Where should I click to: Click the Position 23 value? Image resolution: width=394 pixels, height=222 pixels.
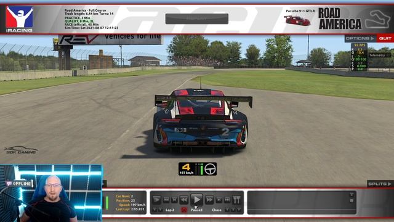(132, 200)
